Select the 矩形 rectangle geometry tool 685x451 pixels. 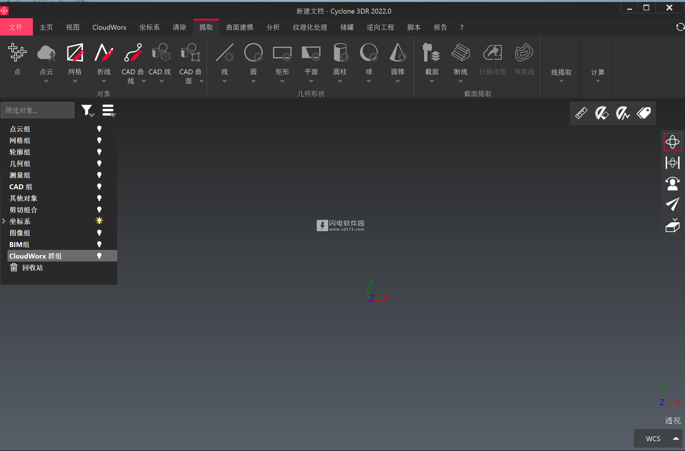point(282,53)
